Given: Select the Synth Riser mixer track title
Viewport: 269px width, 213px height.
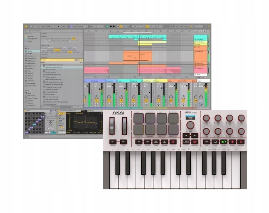Looking at the screenshot, I should [x=149, y=81].
